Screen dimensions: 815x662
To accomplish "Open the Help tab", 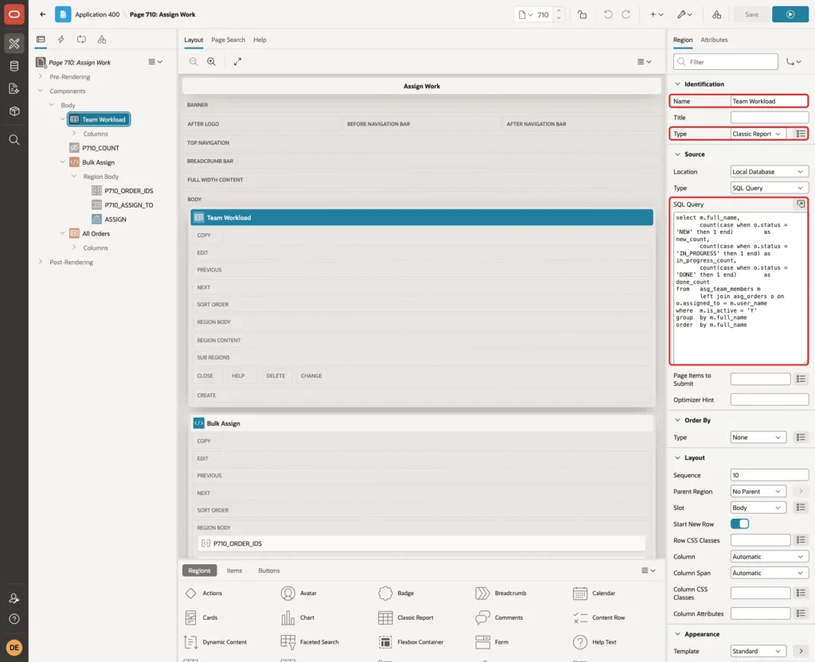I will pyautogui.click(x=259, y=40).
